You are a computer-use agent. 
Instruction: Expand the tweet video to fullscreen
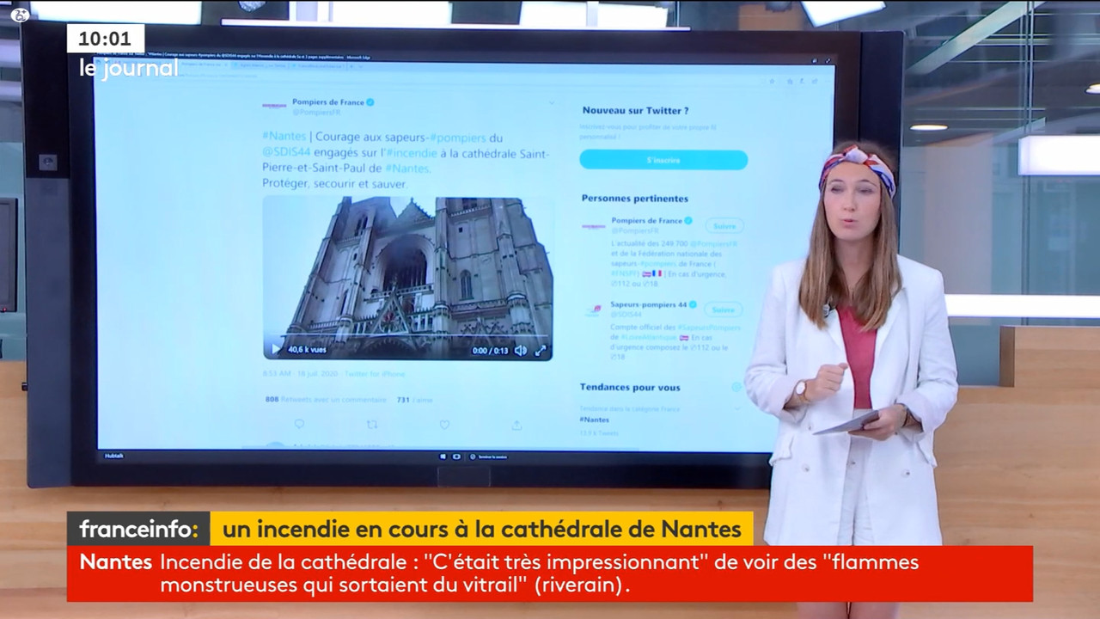coord(541,350)
